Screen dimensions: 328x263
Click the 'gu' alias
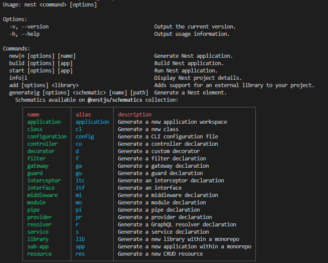(79, 173)
